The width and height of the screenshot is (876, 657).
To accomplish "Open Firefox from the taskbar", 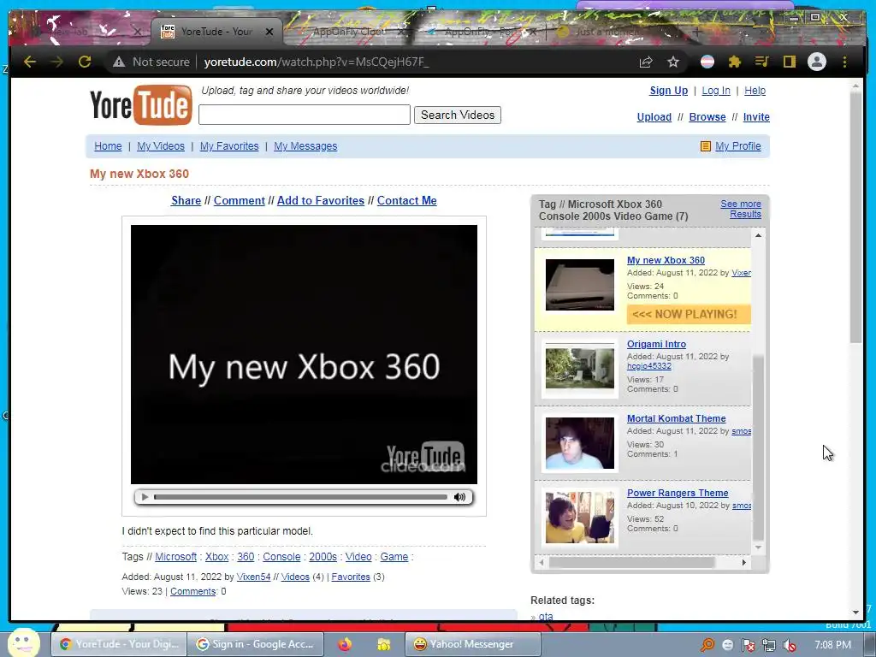I will coord(345,644).
